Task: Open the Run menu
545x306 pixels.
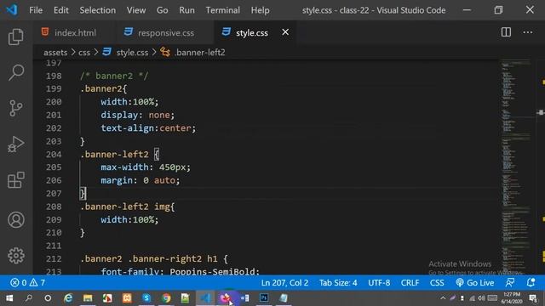Action: (186, 10)
